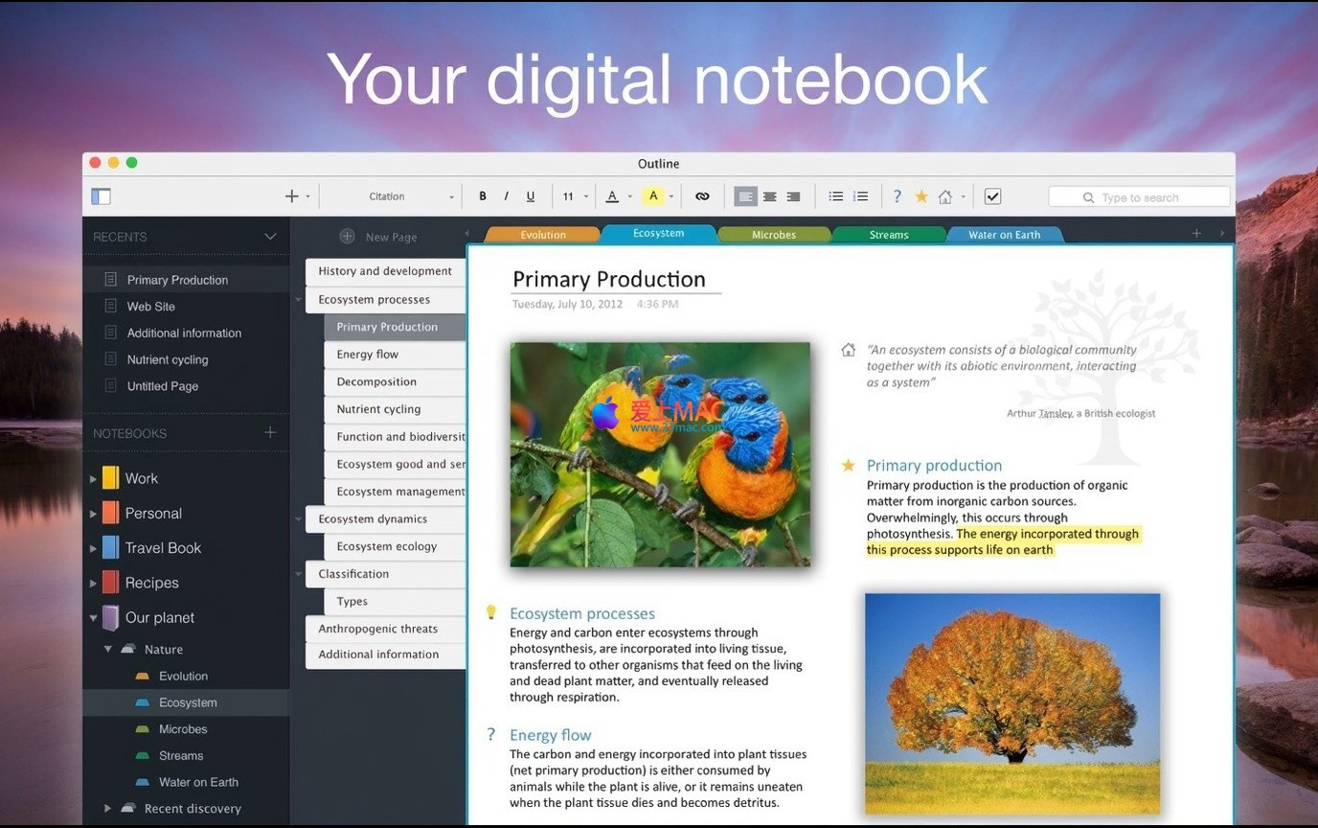Insert a checkbox with the toolbar checkmark
The width and height of the screenshot is (1318, 828).
point(992,196)
